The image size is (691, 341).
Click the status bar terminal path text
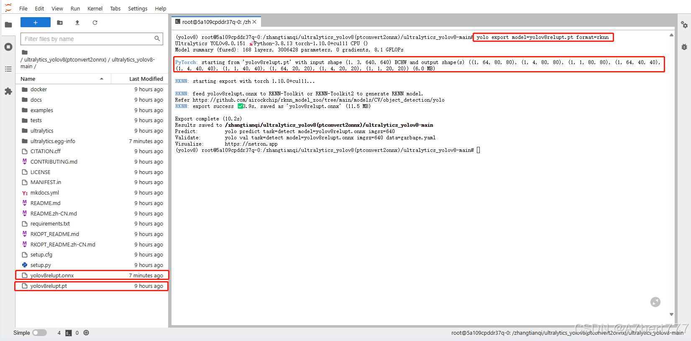(x=567, y=333)
